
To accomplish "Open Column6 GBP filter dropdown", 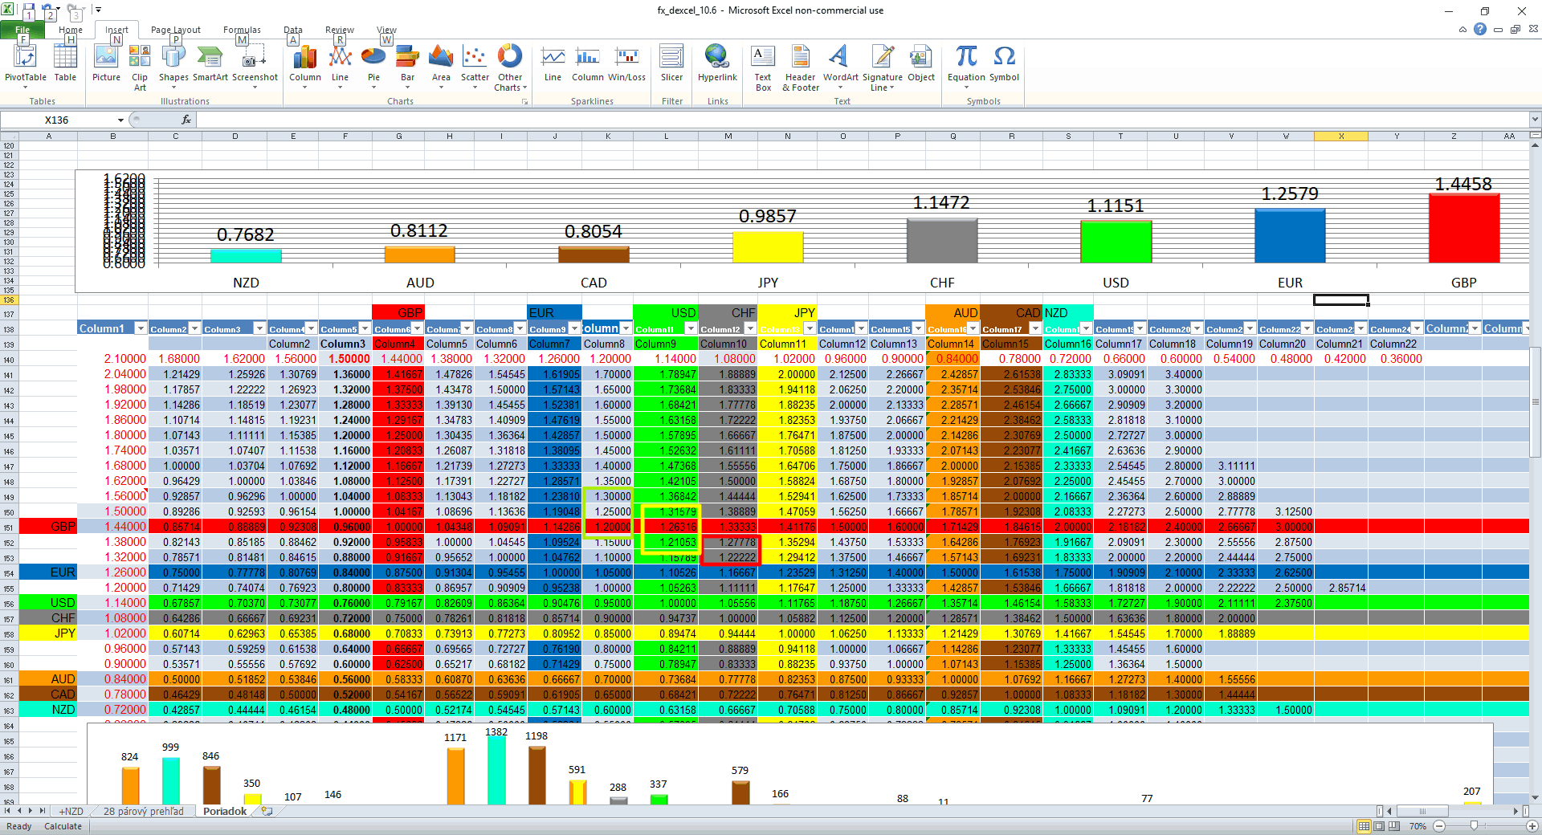I will 417,328.
